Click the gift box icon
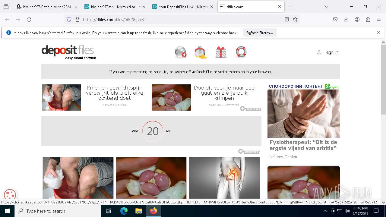The width and height of the screenshot is (386, 217). tap(221, 52)
